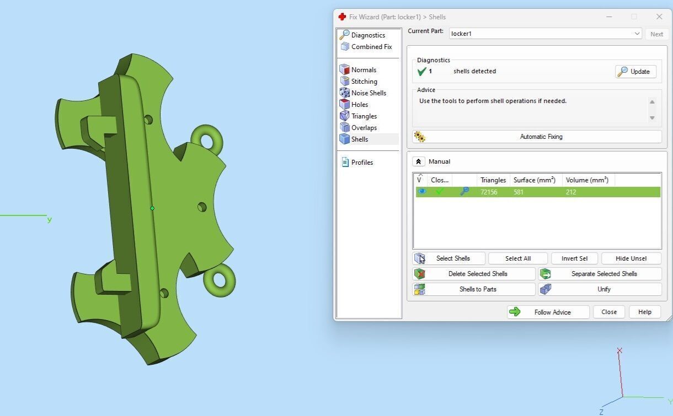Open the Profiles page

[362, 163]
